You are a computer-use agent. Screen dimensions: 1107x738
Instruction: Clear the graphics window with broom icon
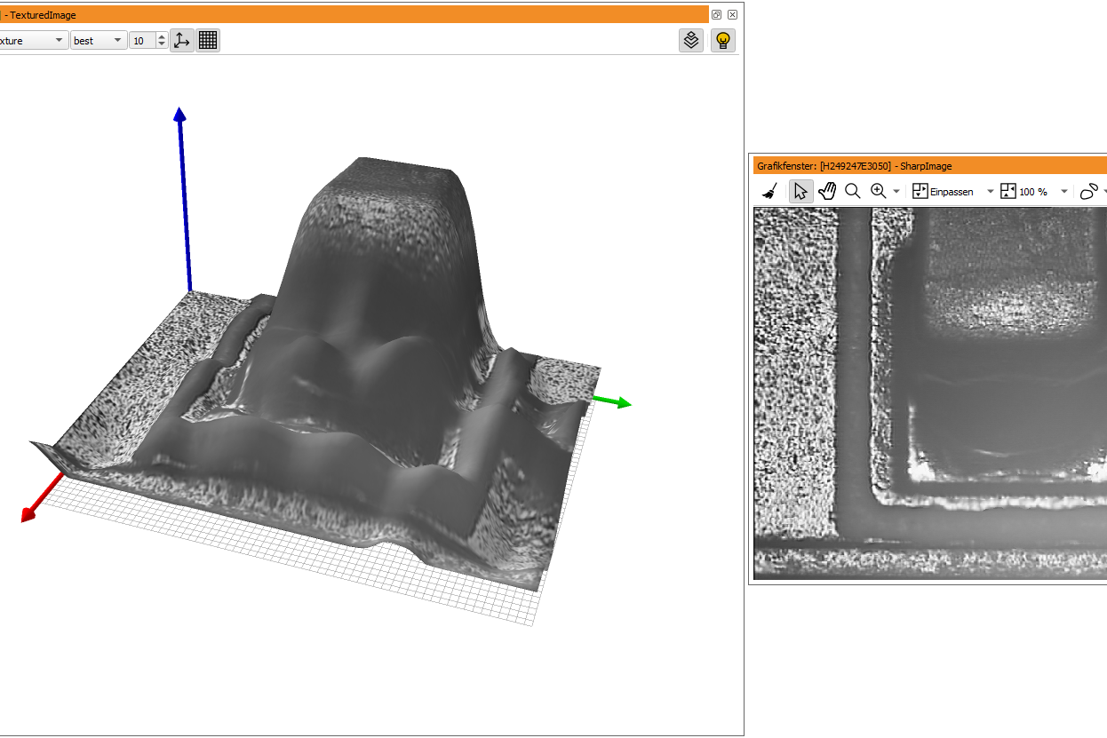click(x=771, y=191)
